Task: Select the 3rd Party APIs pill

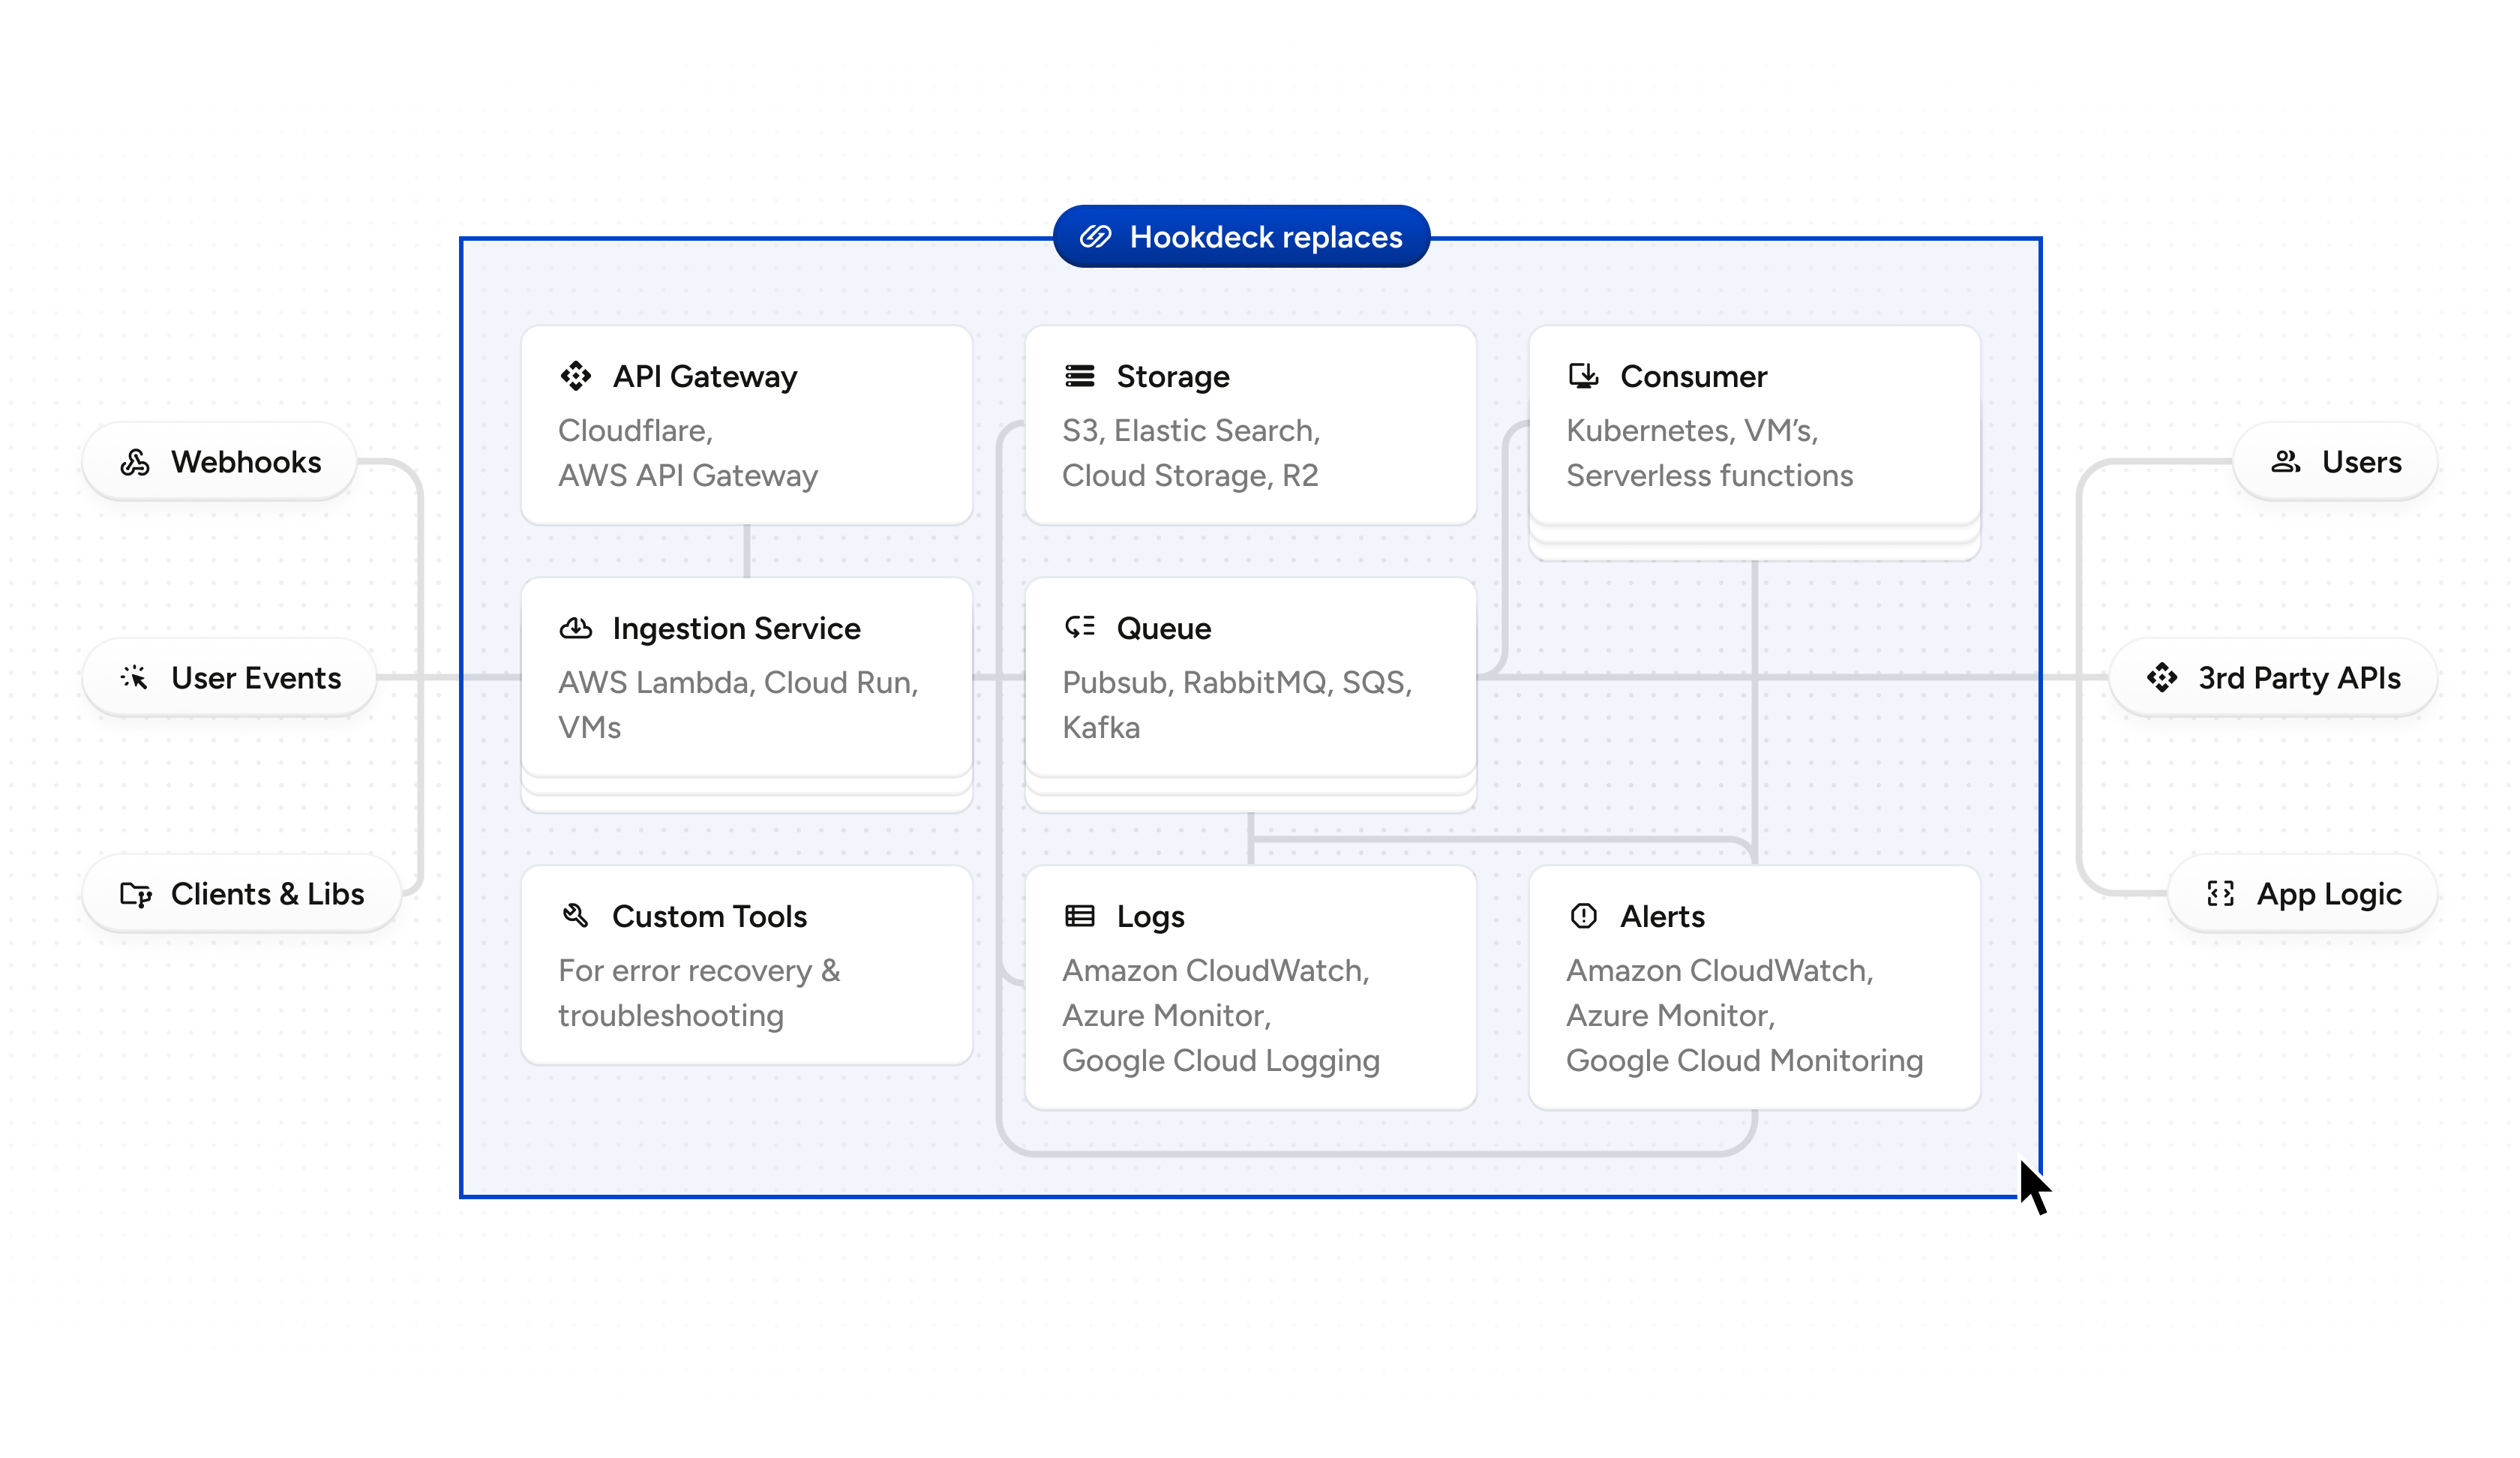Action: click(2273, 678)
